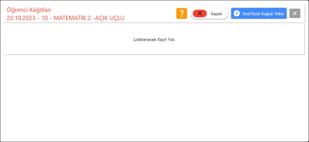Image resolution: width=309 pixels, height=142 pixels.
Task: Click the header bar beside the title
Action: coord(150,13)
